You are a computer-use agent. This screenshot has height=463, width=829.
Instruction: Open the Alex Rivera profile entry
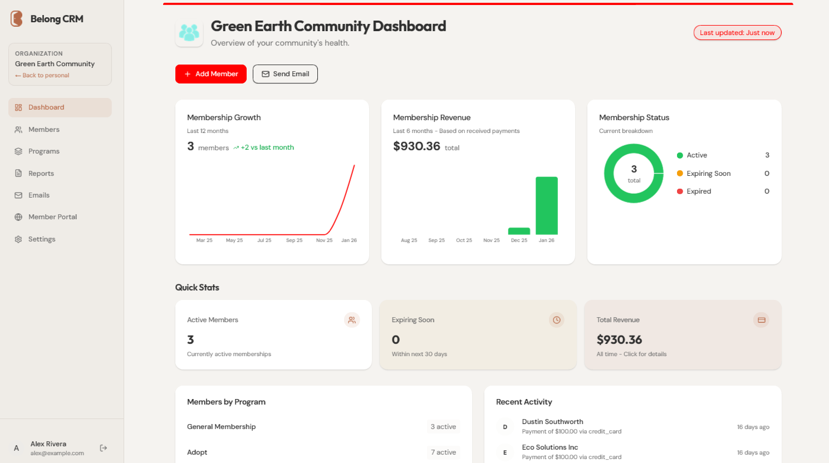(x=48, y=444)
